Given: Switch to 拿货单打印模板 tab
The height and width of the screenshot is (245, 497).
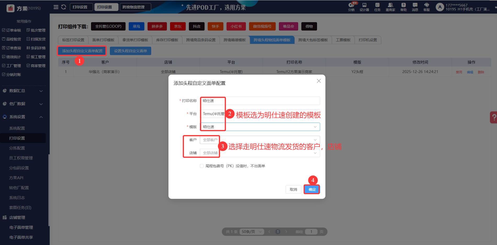Looking at the screenshot, I should point(135,40).
